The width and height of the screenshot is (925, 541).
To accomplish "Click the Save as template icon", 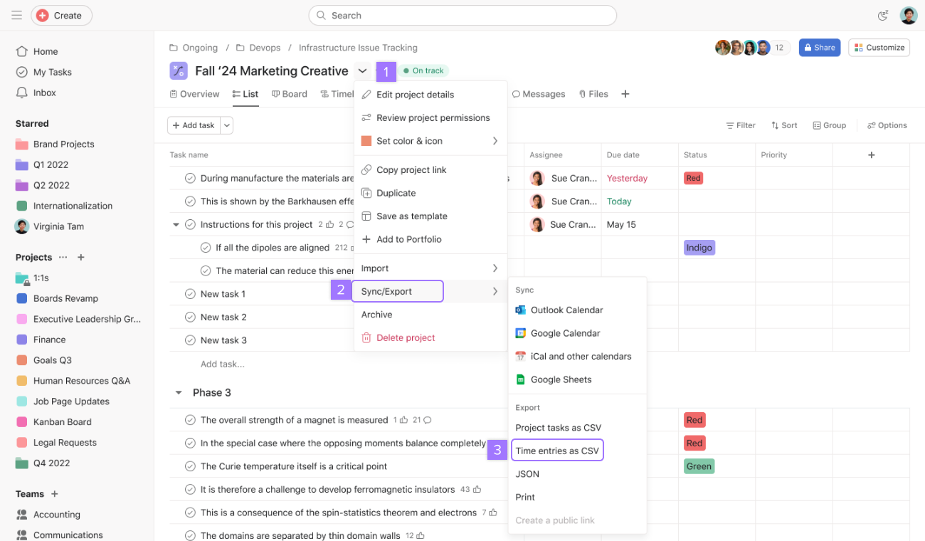I will [367, 216].
